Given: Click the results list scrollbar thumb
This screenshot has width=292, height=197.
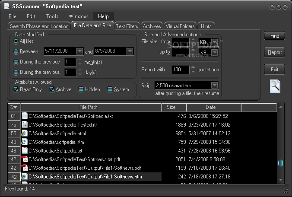Looking at the screenshot, I should [281, 163].
